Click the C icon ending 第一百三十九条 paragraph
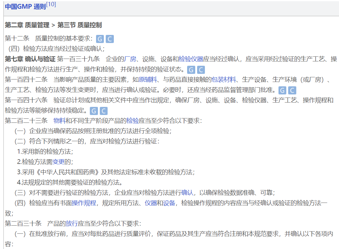Screen dimensions: 339x249 coord(201,70)
